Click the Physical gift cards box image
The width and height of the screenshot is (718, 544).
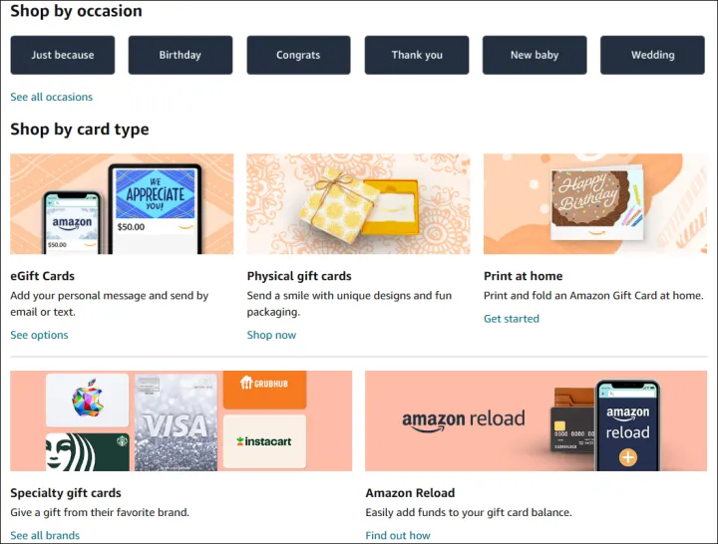coord(358,204)
